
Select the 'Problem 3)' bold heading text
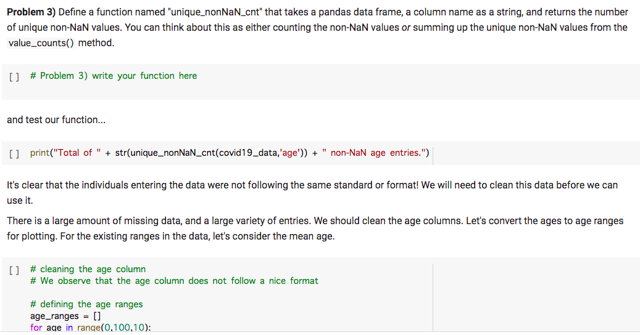pyautogui.click(x=31, y=12)
